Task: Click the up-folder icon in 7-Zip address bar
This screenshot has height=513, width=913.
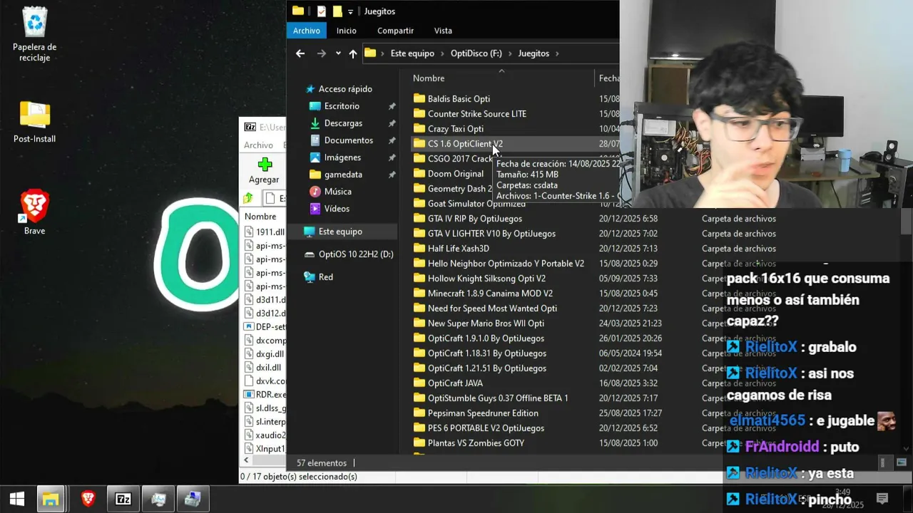Action: point(248,198)
